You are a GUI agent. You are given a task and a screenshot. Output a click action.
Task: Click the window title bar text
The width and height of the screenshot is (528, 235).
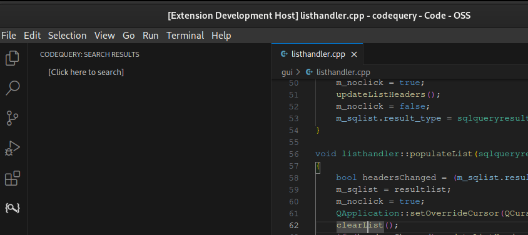pos(319,16)
